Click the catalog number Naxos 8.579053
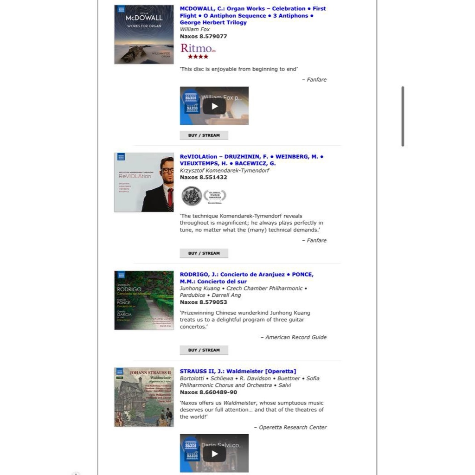The image size is (475, 475). 203,302
